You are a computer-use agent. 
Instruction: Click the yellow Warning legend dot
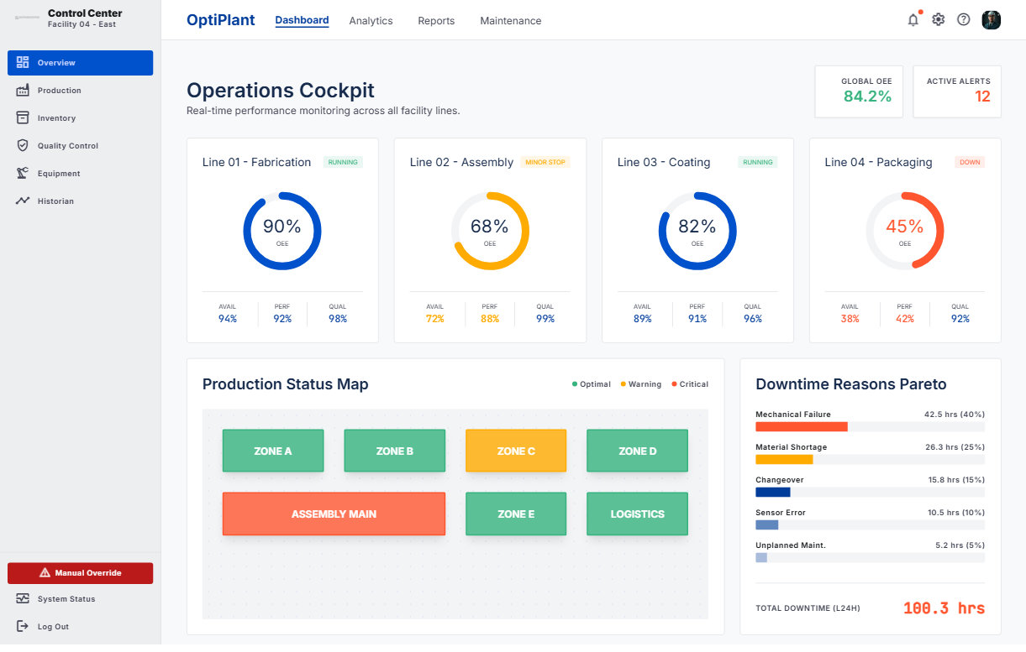[623, 384]
